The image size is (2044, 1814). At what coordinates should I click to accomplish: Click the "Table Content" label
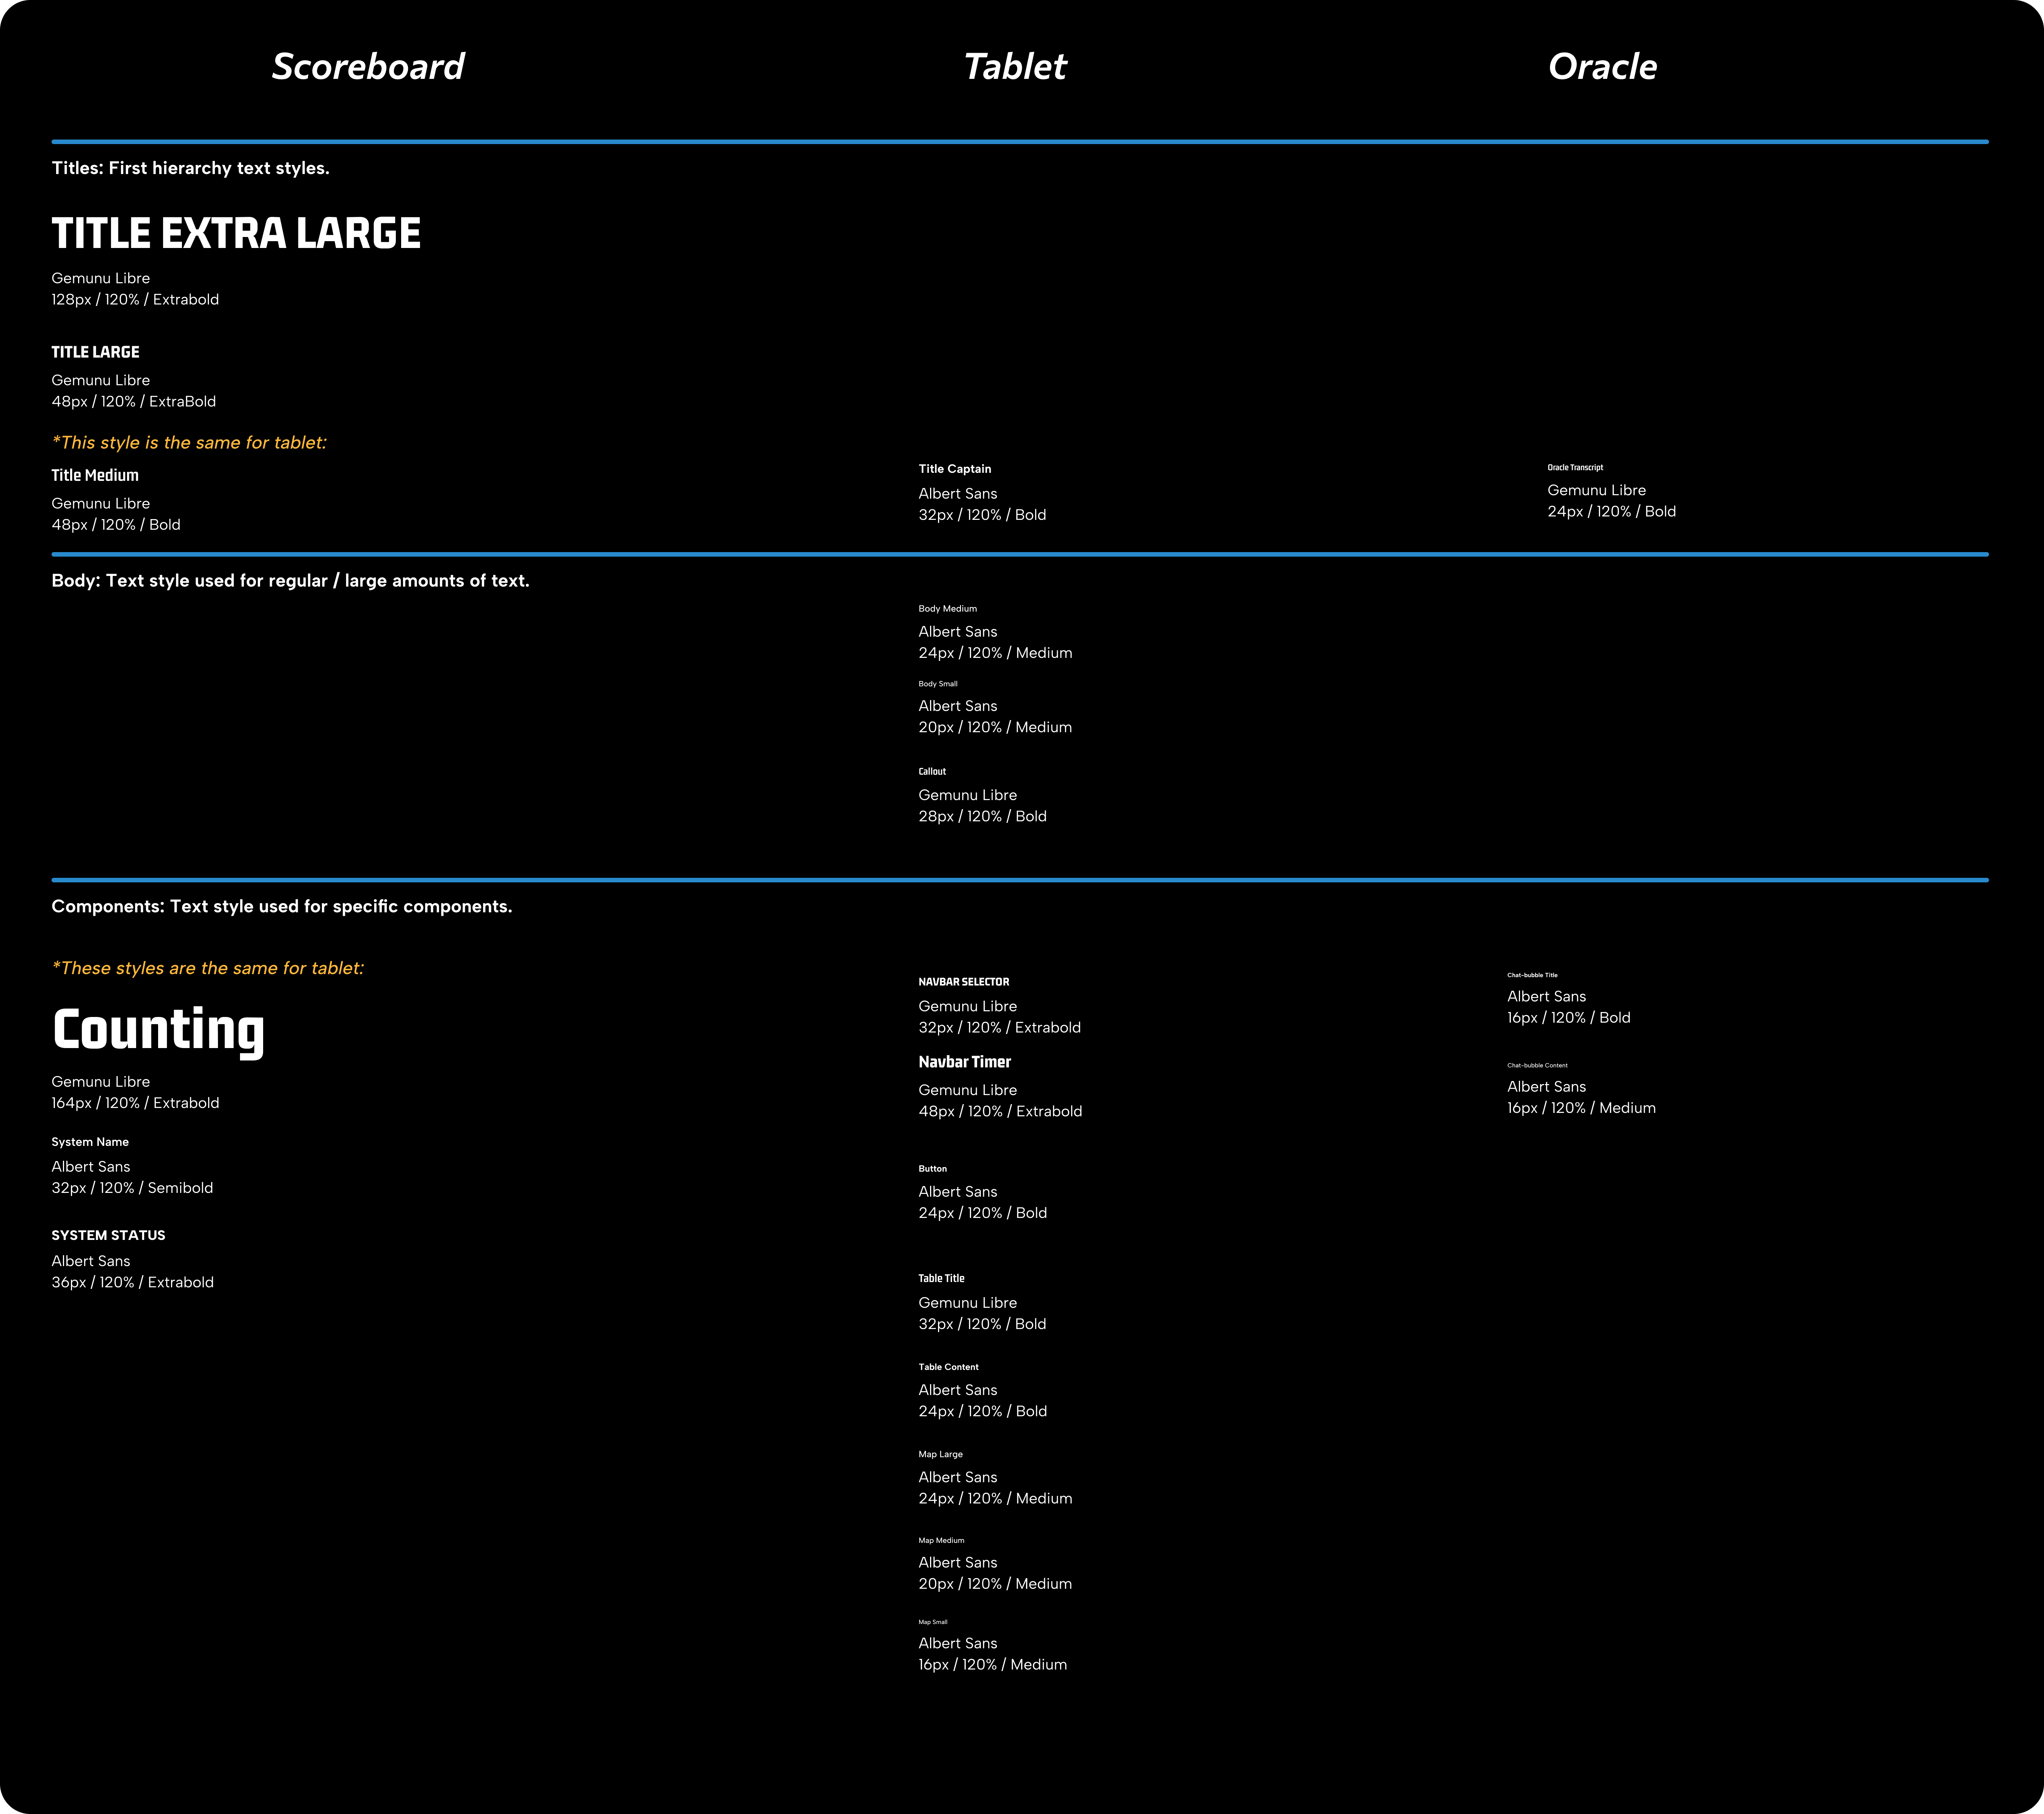949,1367
